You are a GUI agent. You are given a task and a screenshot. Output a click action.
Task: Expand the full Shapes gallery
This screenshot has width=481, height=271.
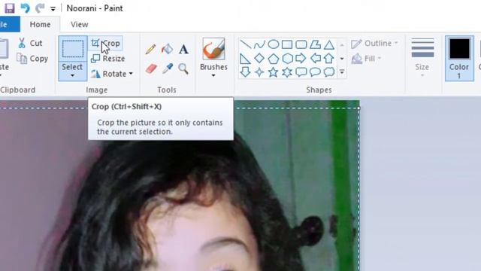(x=342, y=72)
